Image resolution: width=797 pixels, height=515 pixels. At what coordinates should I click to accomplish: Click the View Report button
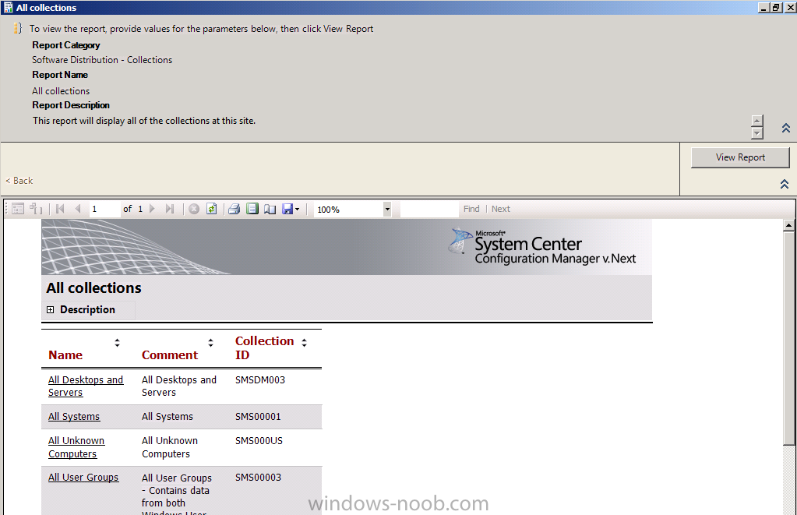[x=740, y=157]
